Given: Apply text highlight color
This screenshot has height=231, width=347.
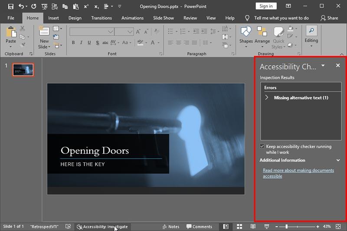Looking at the screenshot, I should pos(140,42).
